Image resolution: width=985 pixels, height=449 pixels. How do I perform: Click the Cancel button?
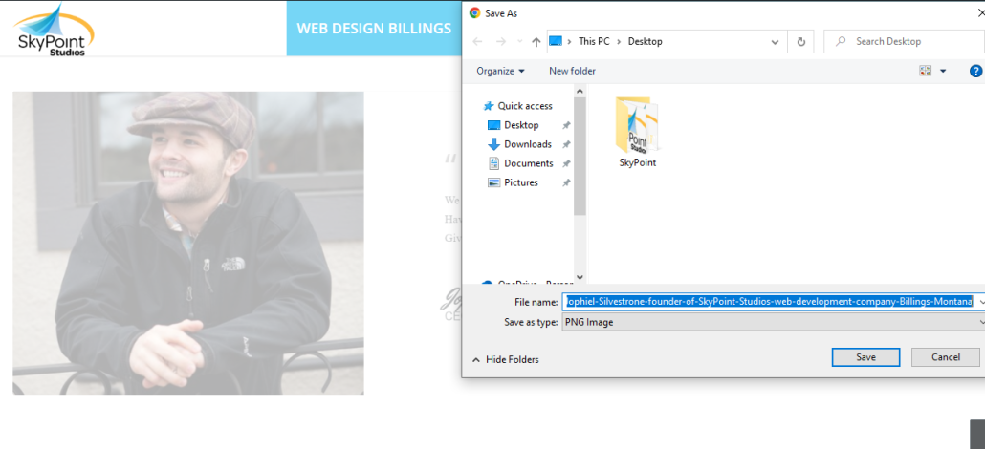[946, 356]
